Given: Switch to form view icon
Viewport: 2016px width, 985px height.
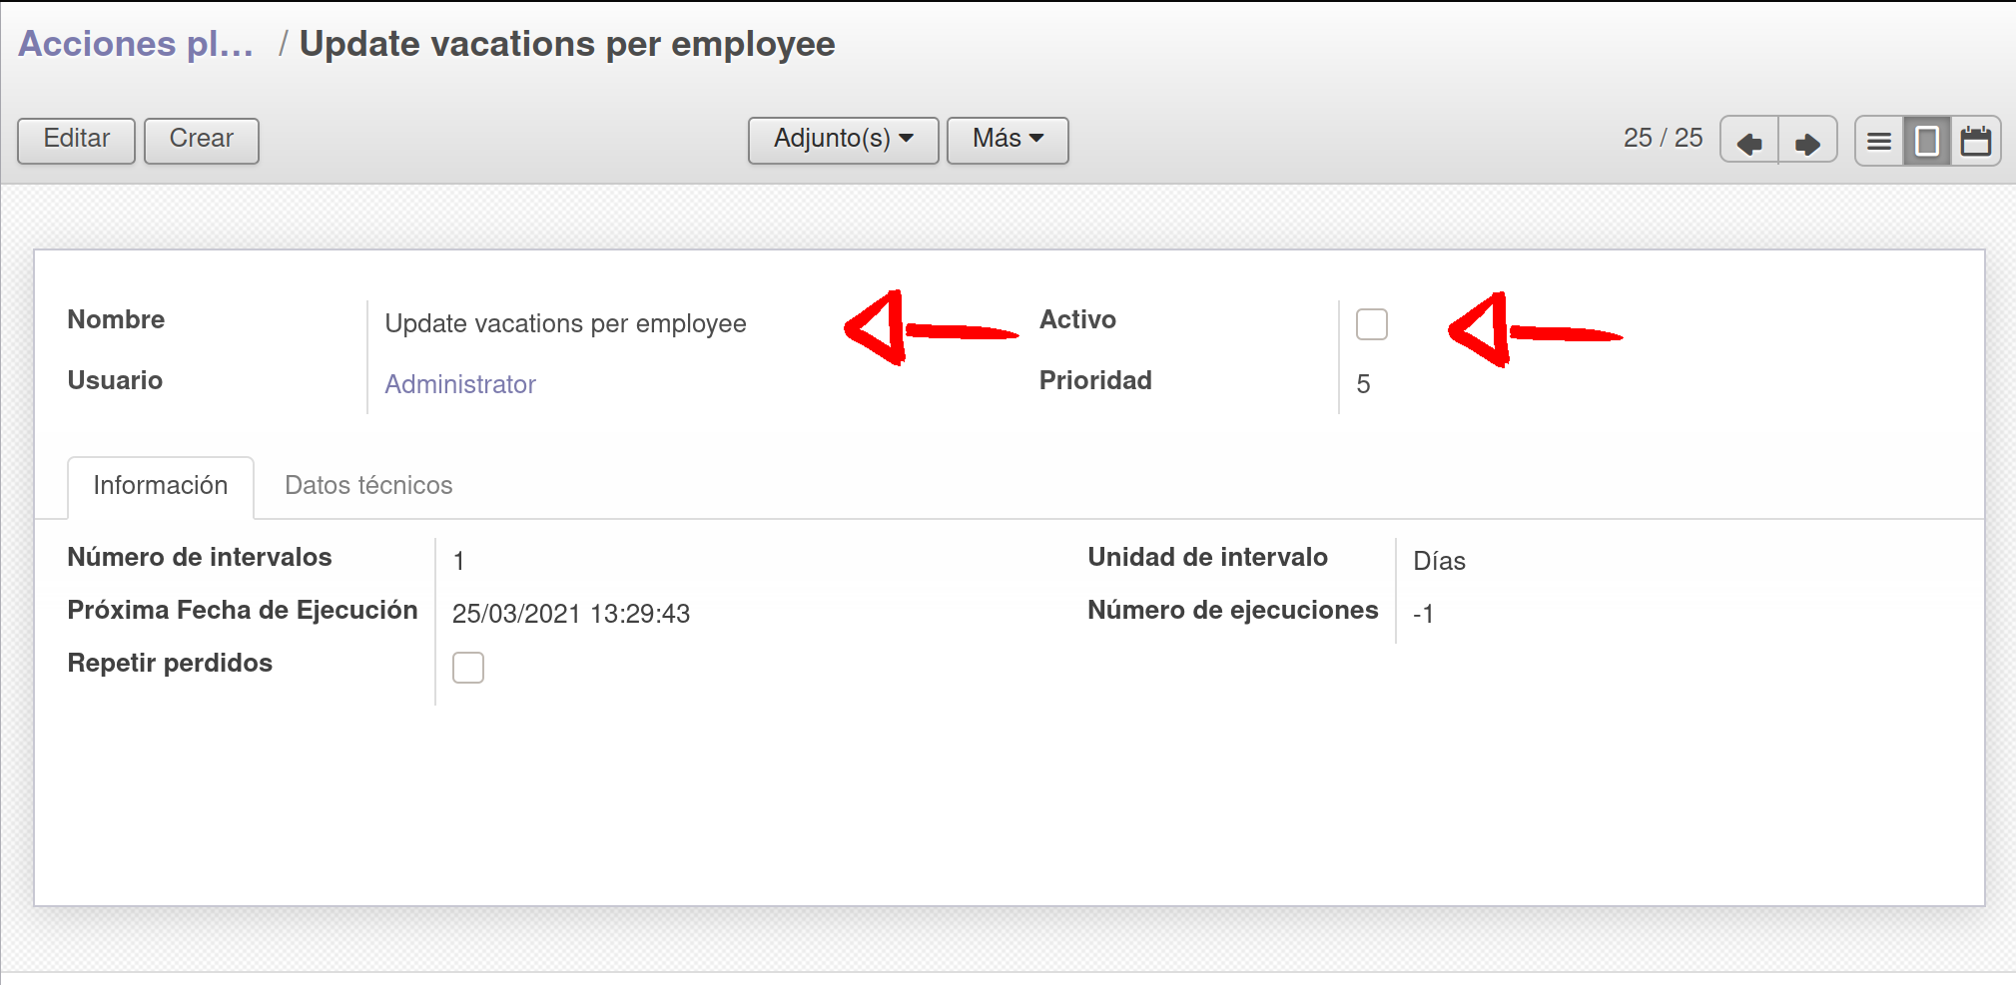Looking at the screenshot, I should click(x=1927, y=141).
